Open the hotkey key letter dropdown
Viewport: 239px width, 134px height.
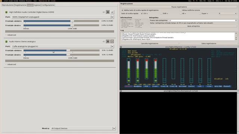(x=227, y=13)
